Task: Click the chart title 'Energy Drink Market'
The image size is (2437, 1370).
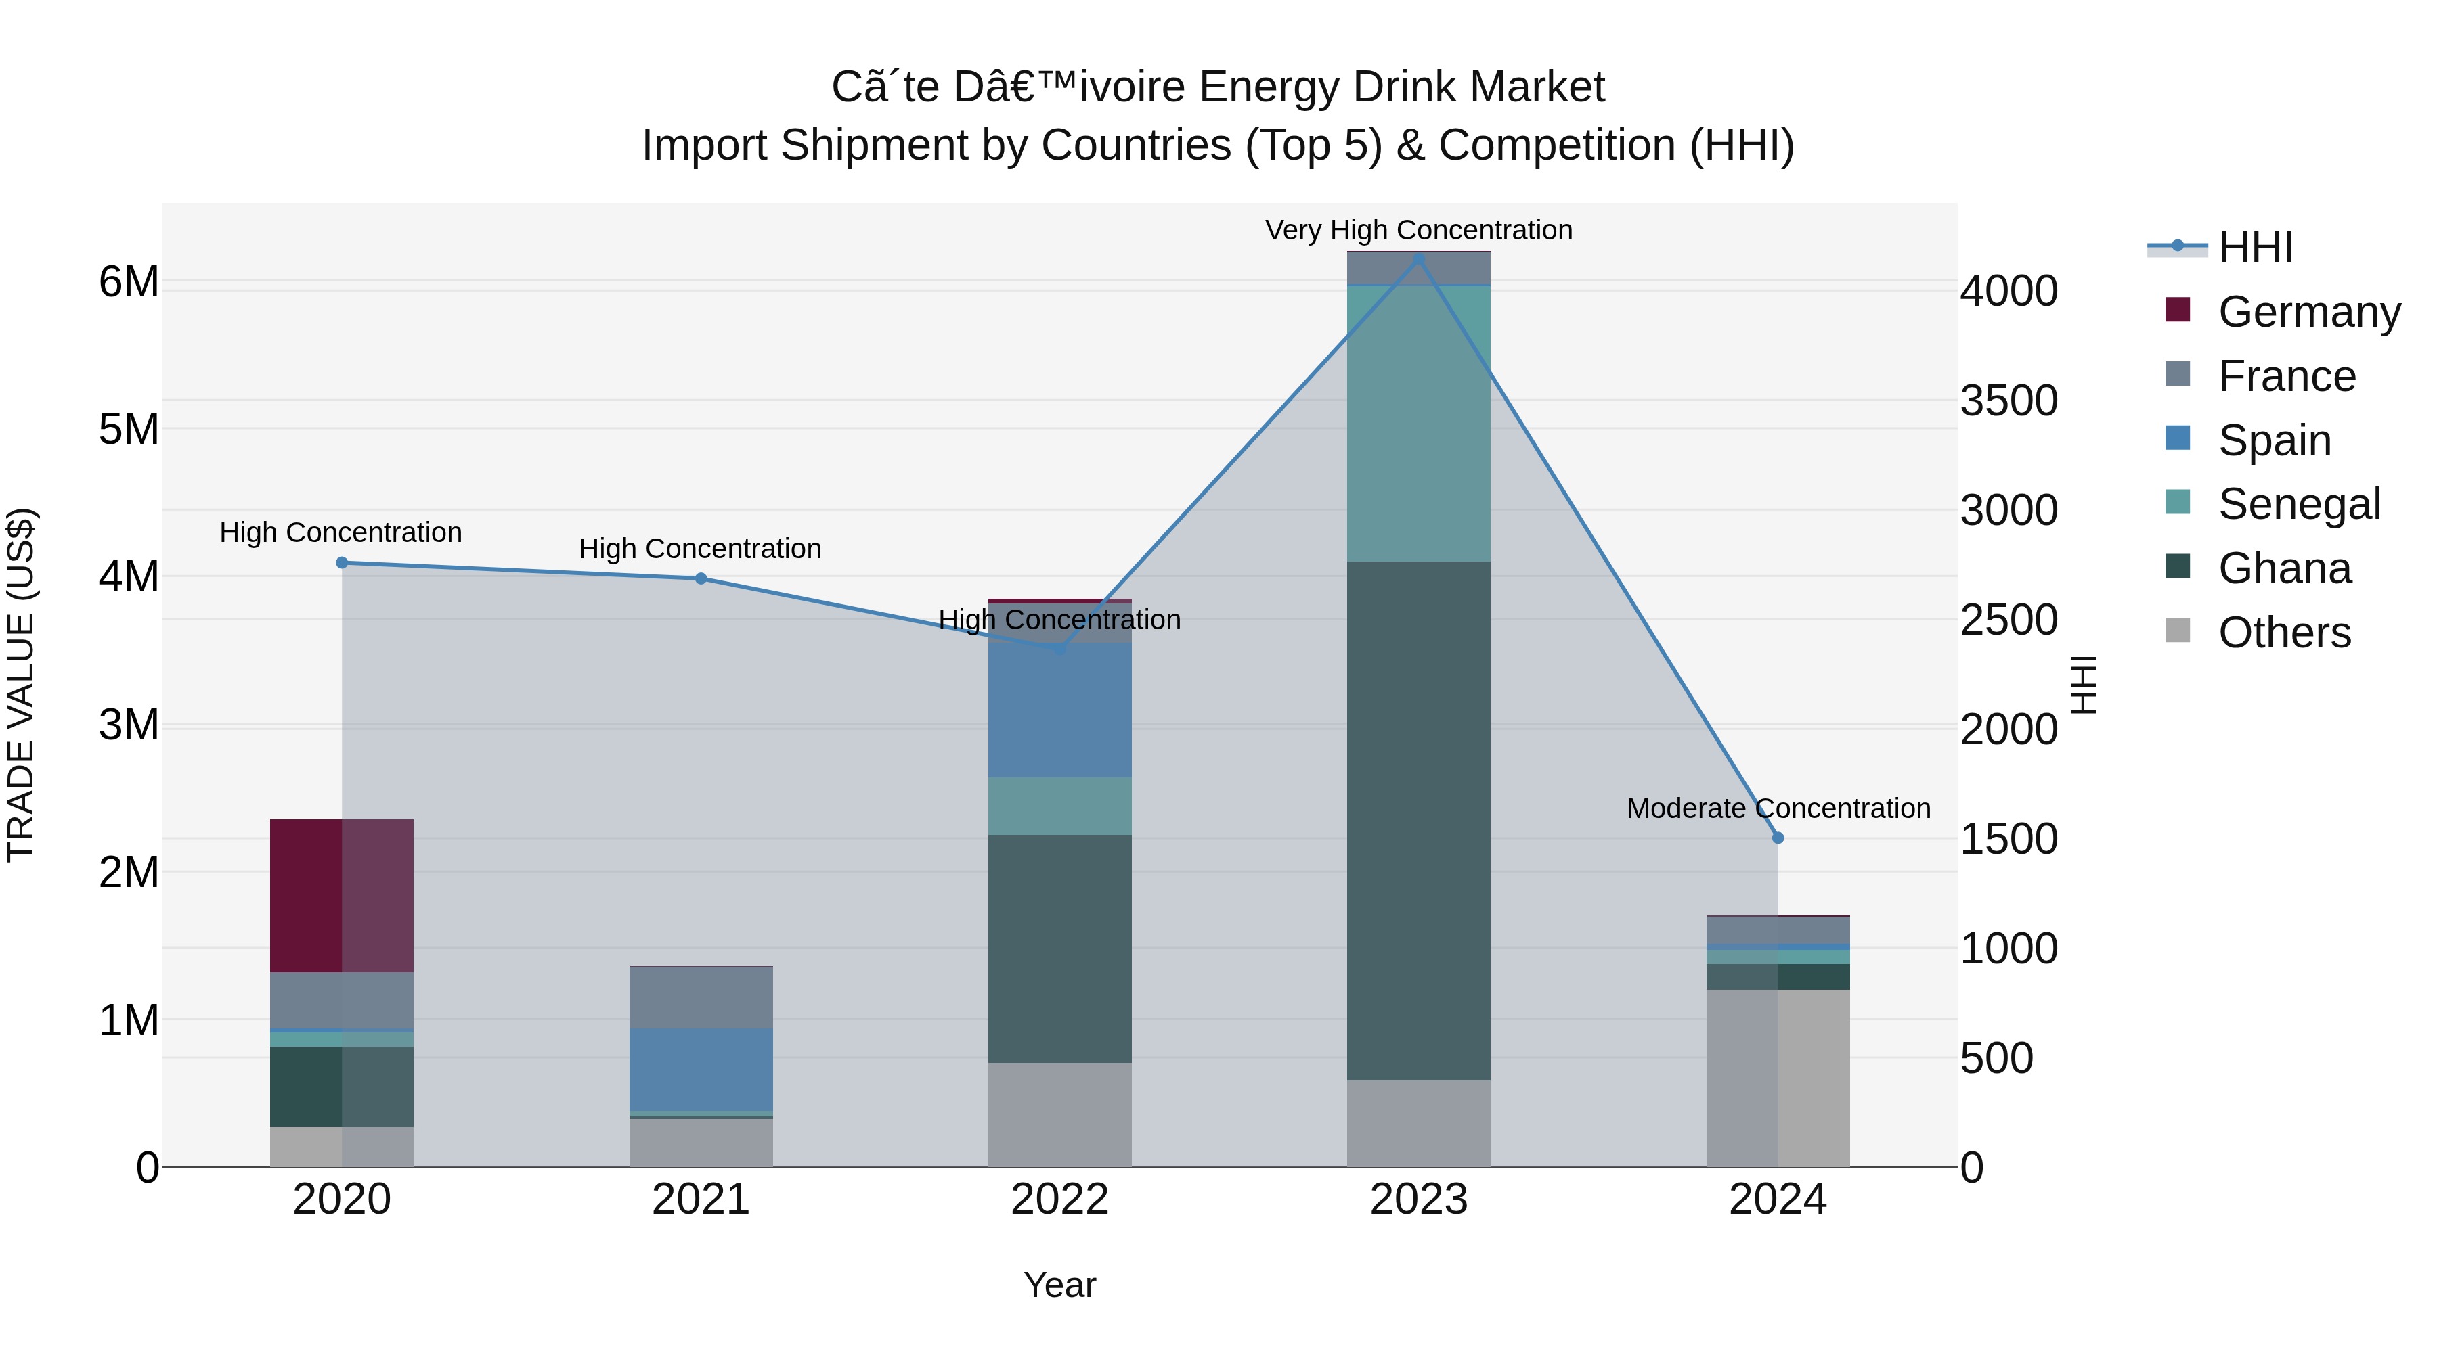Action: [x=1402, y=87]
